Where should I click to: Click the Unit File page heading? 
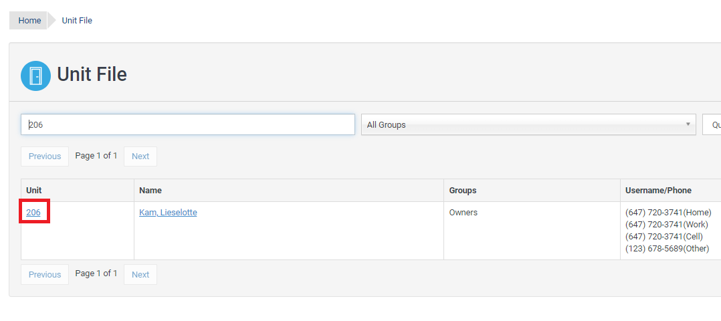coord(92,74)
